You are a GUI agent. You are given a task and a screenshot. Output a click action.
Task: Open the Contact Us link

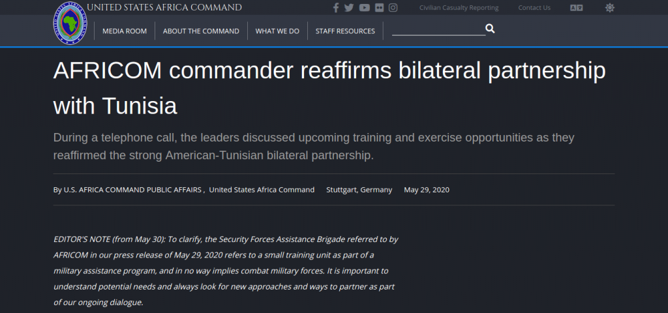coord(534,8)
